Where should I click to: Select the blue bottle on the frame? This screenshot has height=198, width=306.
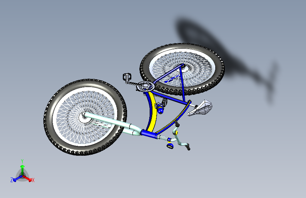(160, 109)
